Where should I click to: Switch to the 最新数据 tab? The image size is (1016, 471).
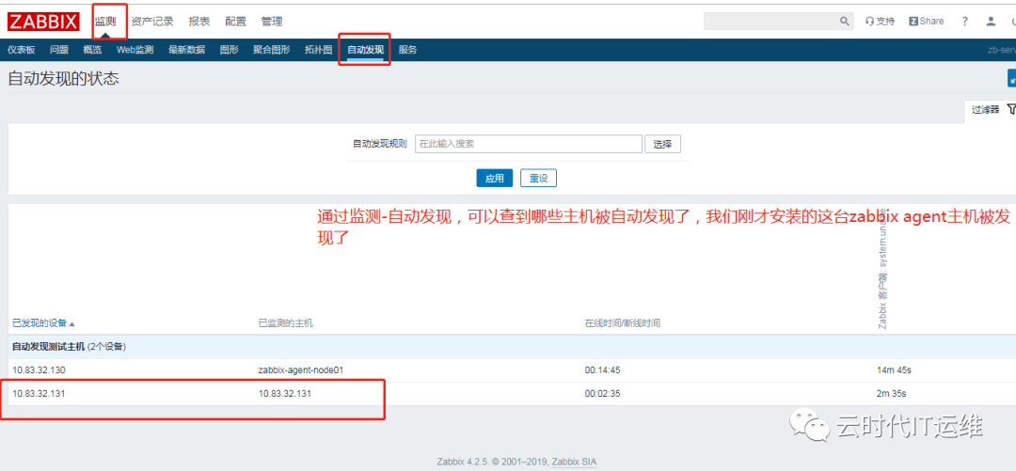186,50
